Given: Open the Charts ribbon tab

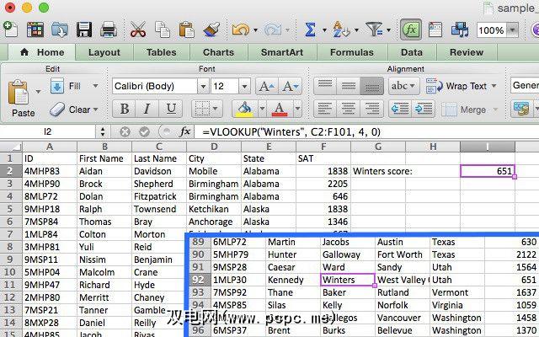Looking at the screenshot, I should (218, 52).
